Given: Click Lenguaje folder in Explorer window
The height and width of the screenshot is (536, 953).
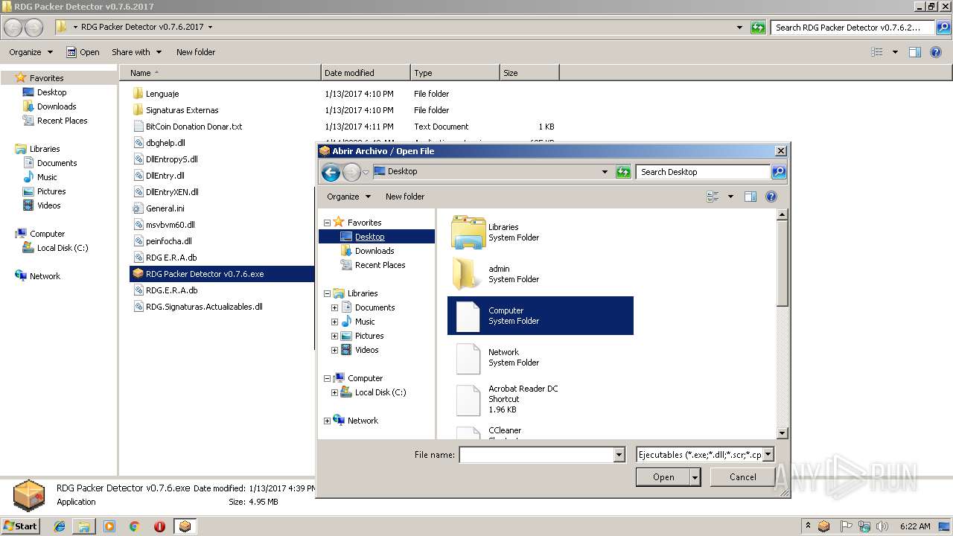Looking at the screenshot, I should coord(162,94).
